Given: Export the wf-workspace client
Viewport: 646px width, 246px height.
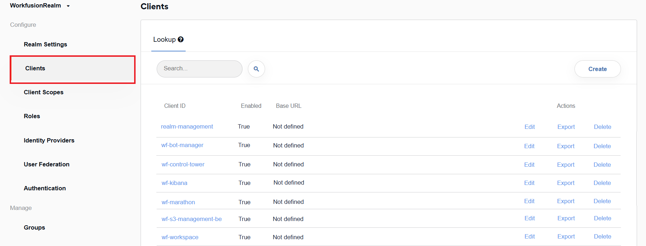Looking at the screenshot, I should tap(566, 236).
